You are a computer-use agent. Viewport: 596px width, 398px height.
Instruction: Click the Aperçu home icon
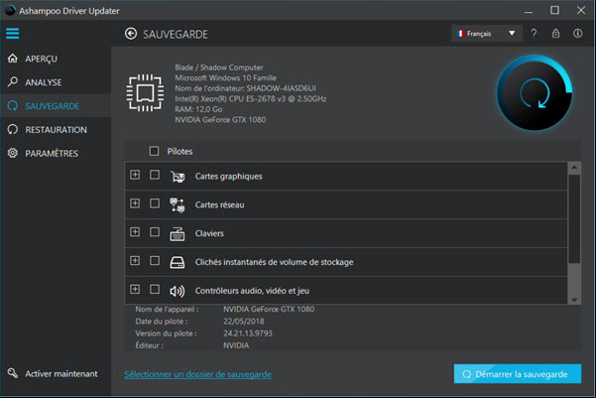click(13, 59)
